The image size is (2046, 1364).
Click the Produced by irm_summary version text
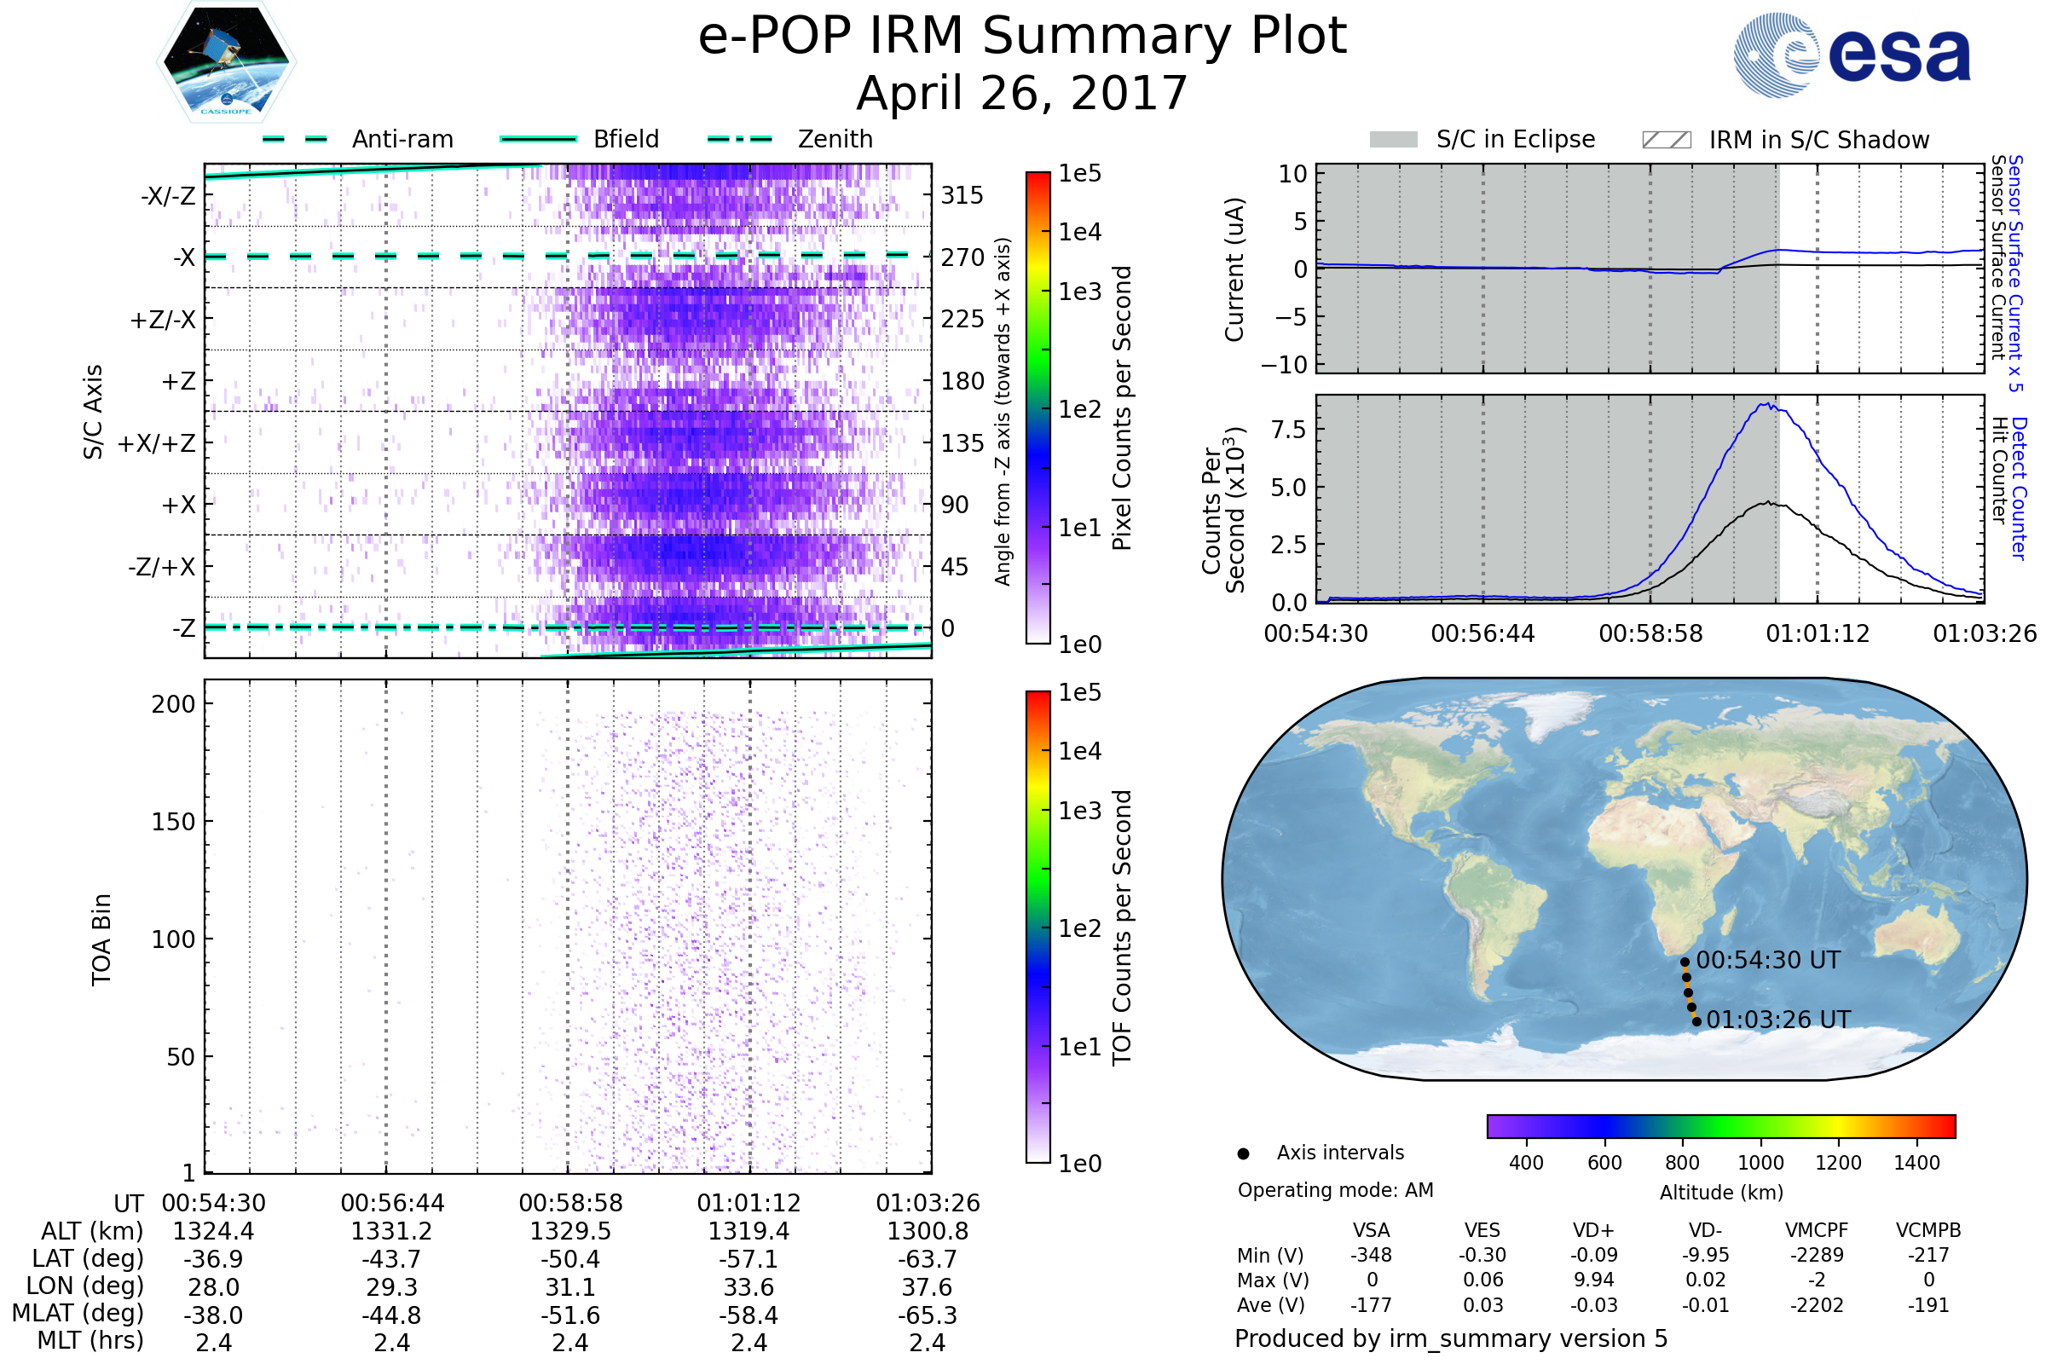coord(1450,1338)
